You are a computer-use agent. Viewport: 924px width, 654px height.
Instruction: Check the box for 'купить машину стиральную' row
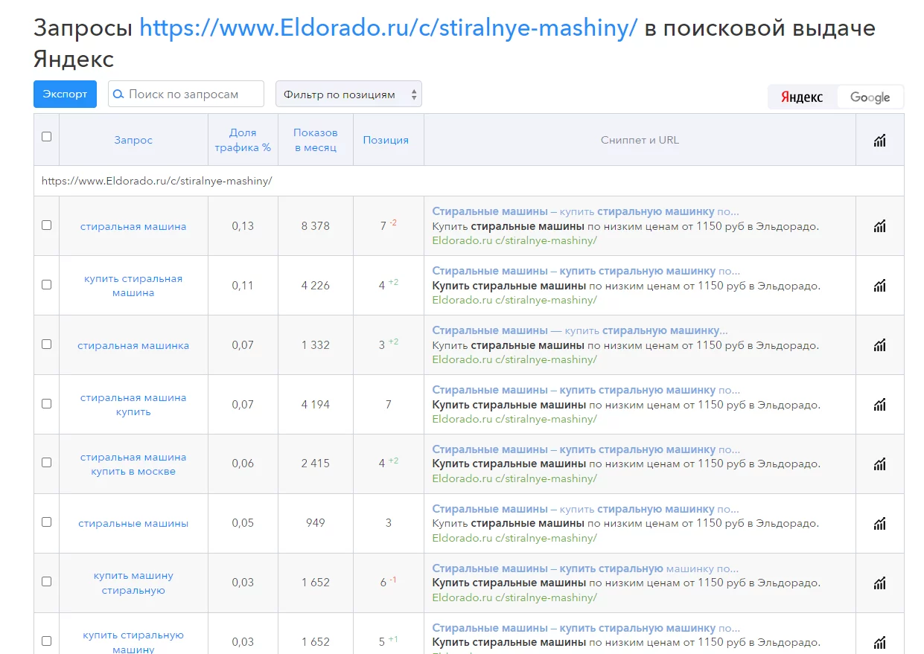click(x=46, y=581)
